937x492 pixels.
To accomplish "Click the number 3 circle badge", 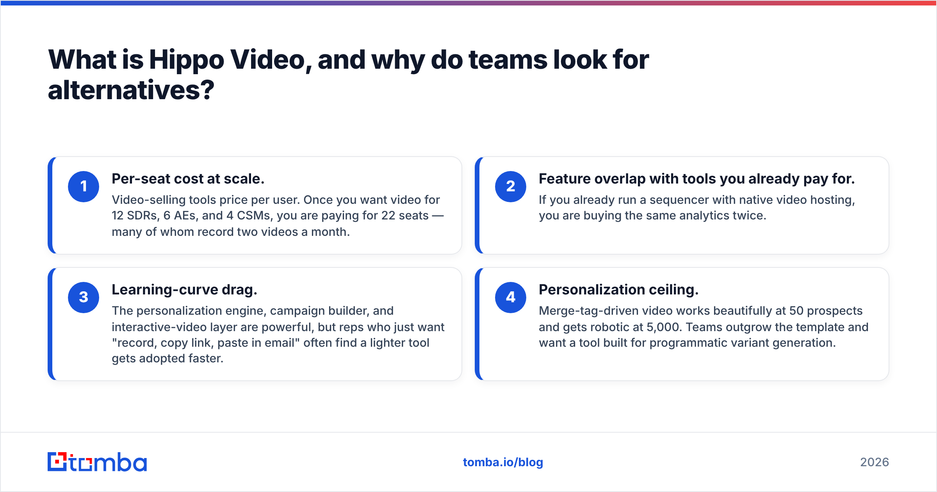I will (x=84, y=298).
